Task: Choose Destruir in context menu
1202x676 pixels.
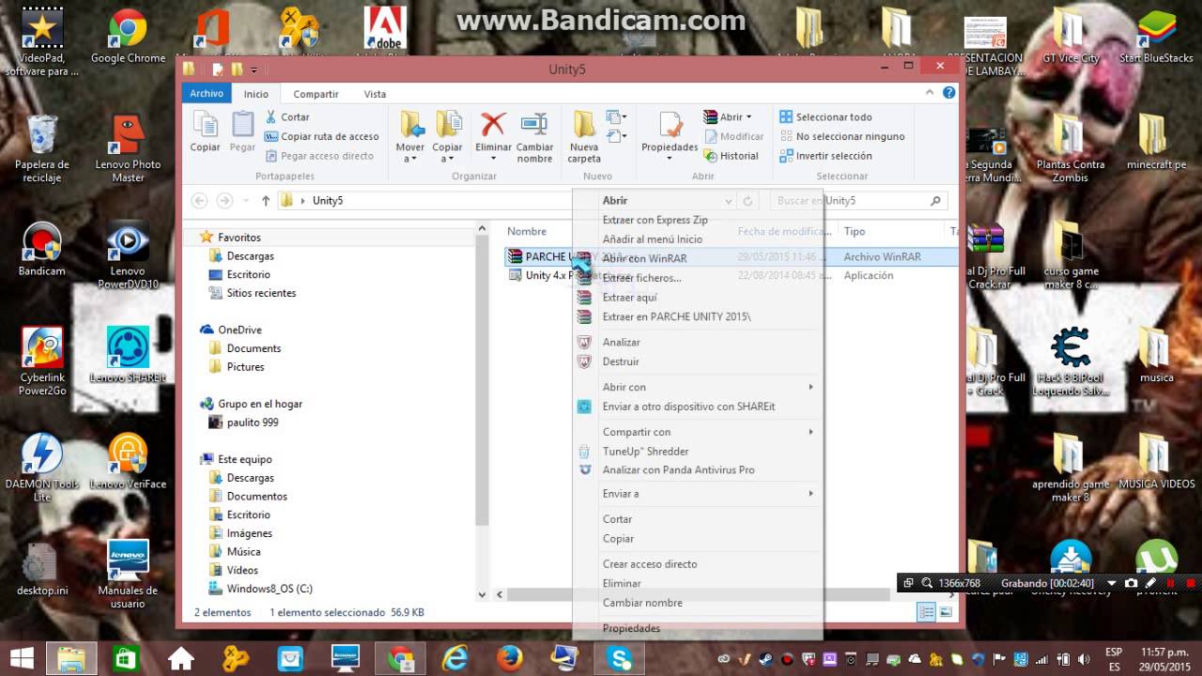Action: (x=698, y=361)
